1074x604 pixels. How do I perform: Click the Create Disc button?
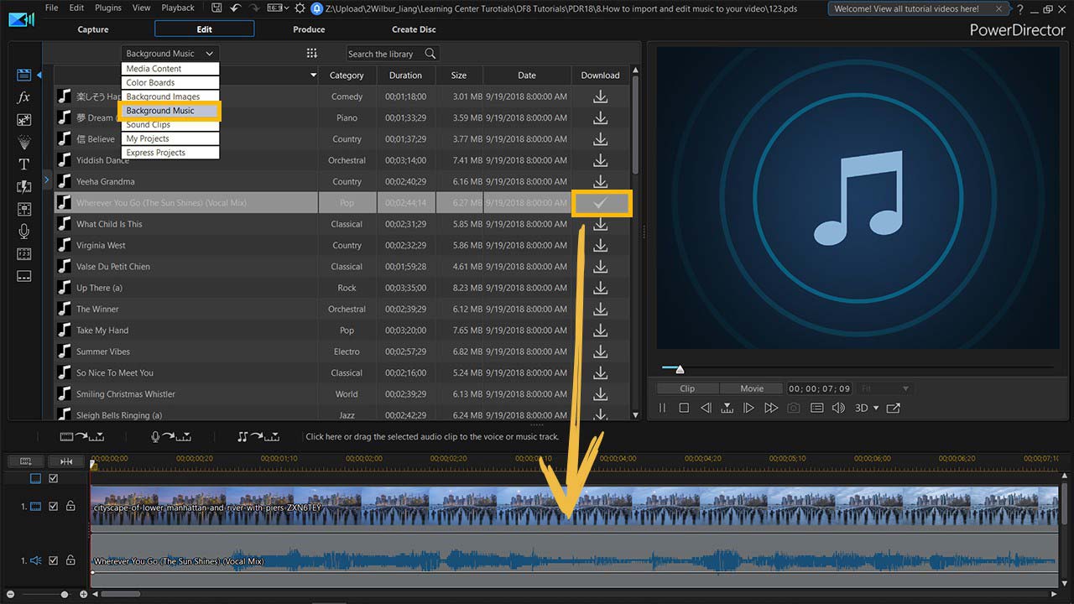pyautogui.click(x=414, y=29)
